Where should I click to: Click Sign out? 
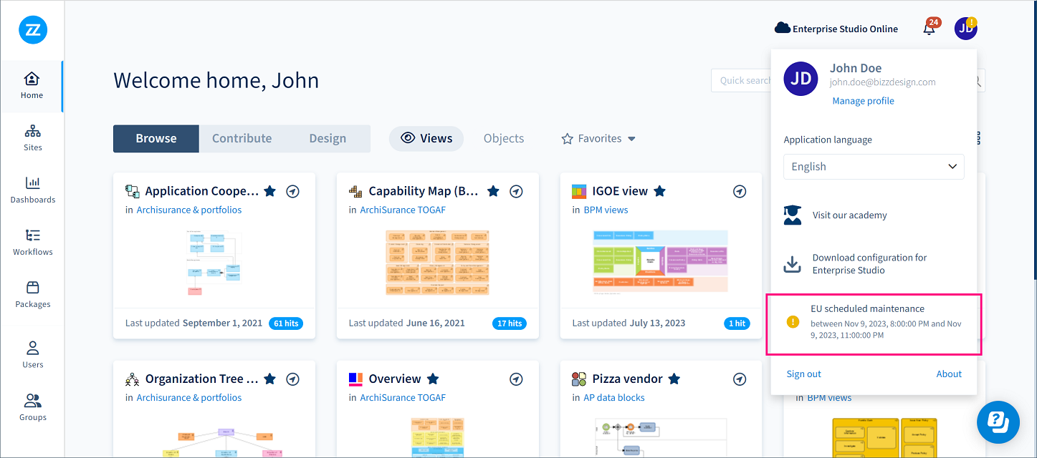point(803,374)
